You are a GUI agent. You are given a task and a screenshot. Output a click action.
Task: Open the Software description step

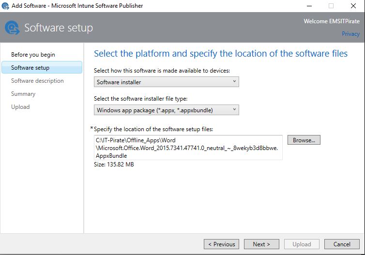37,81
